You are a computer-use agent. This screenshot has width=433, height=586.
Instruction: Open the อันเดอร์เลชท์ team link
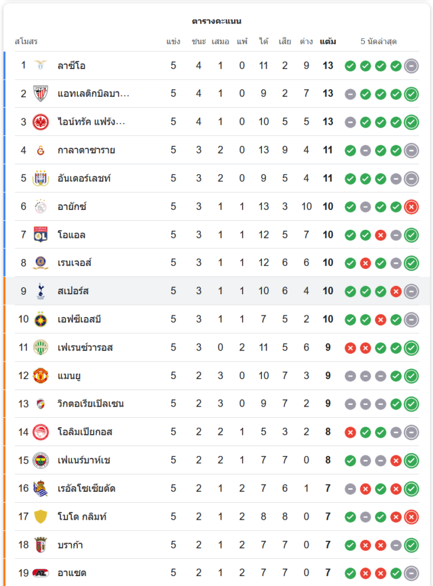coord(84,178)
